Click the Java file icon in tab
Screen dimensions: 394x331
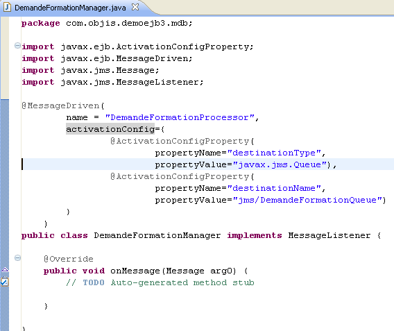click(7, 8)
